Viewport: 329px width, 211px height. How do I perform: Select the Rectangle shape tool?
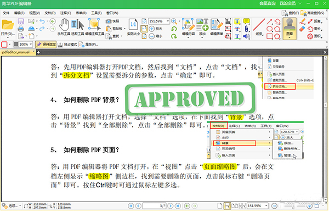tap(270, 36)
